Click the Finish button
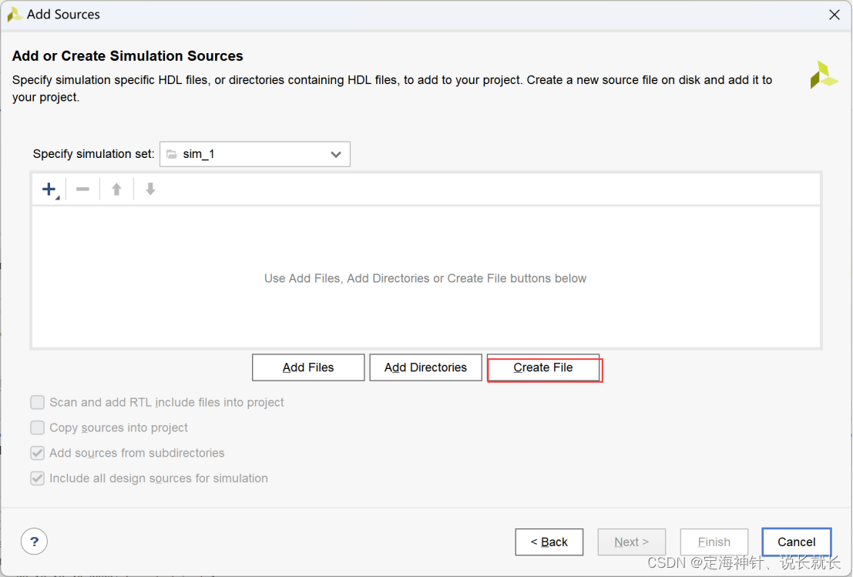 click(714, 542)
